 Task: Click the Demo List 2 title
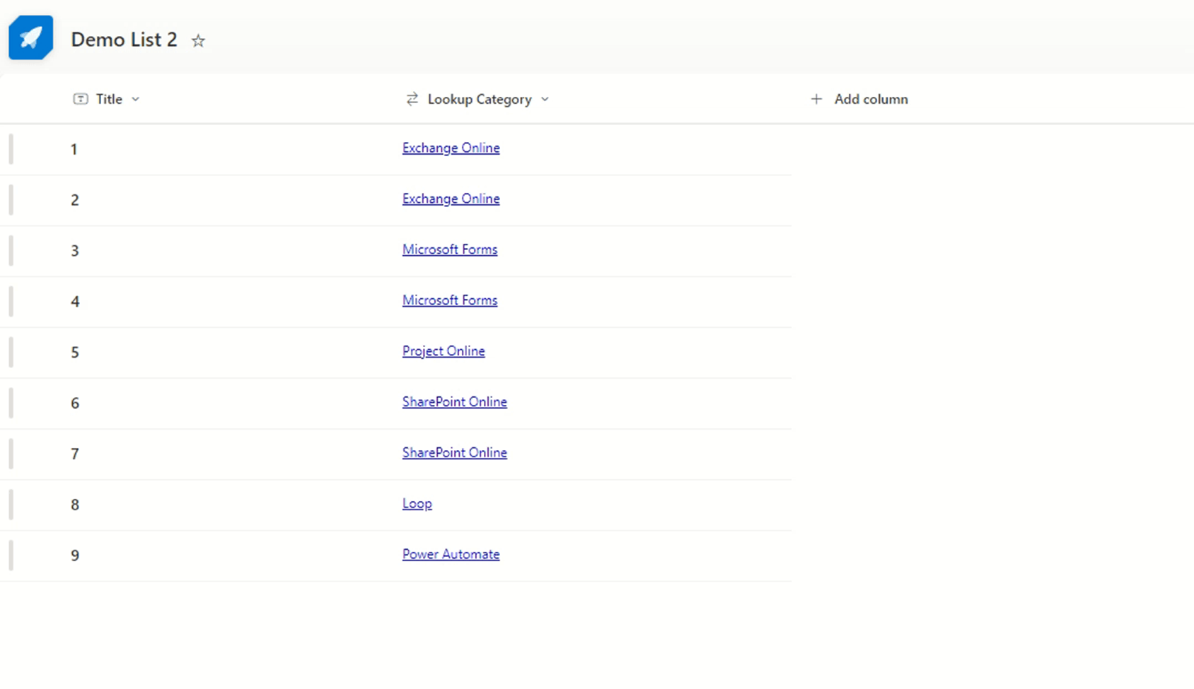[x=124, y=40]
